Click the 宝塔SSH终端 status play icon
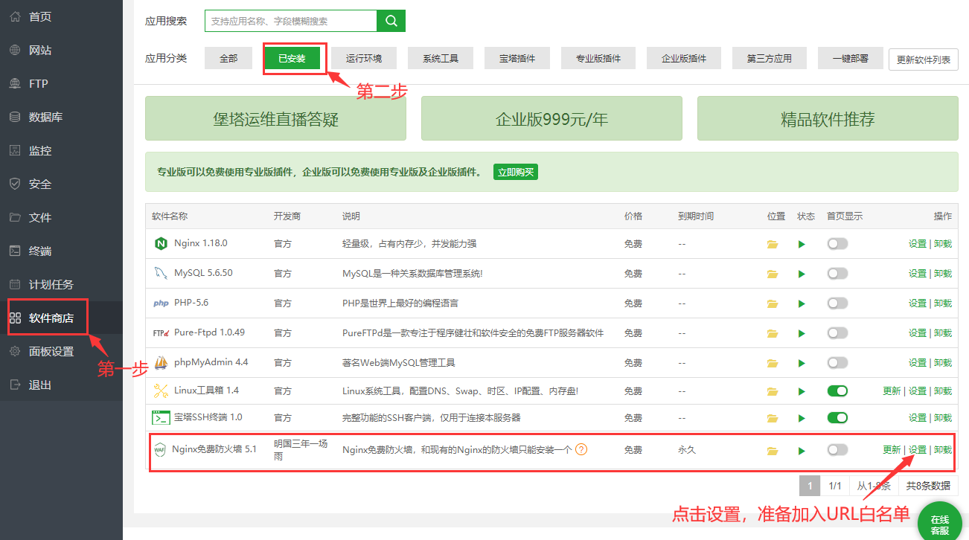 point(802,418)
